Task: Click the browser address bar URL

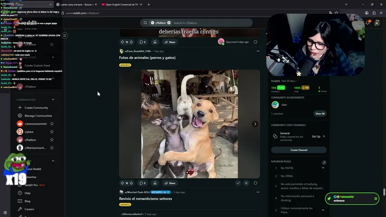Action: click(x=82, y=13)
